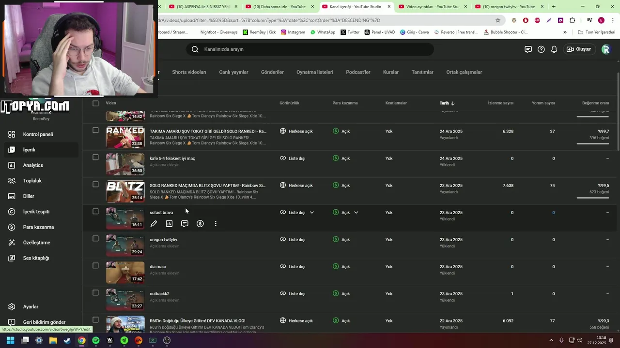This screenshot has height=348, width=620.
Task: Open the Help question mark icon
Action: coord(541,49)
